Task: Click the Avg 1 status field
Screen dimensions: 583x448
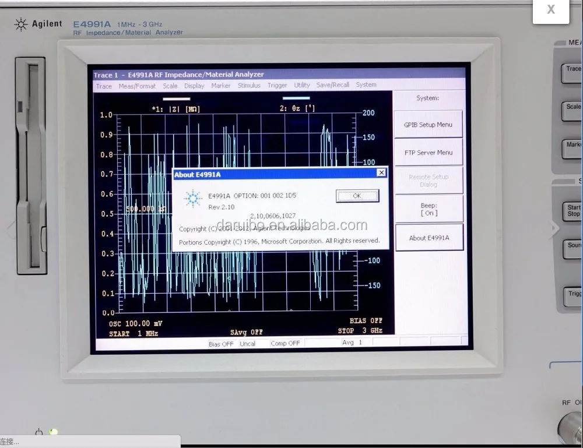Action: coord(353,343)
